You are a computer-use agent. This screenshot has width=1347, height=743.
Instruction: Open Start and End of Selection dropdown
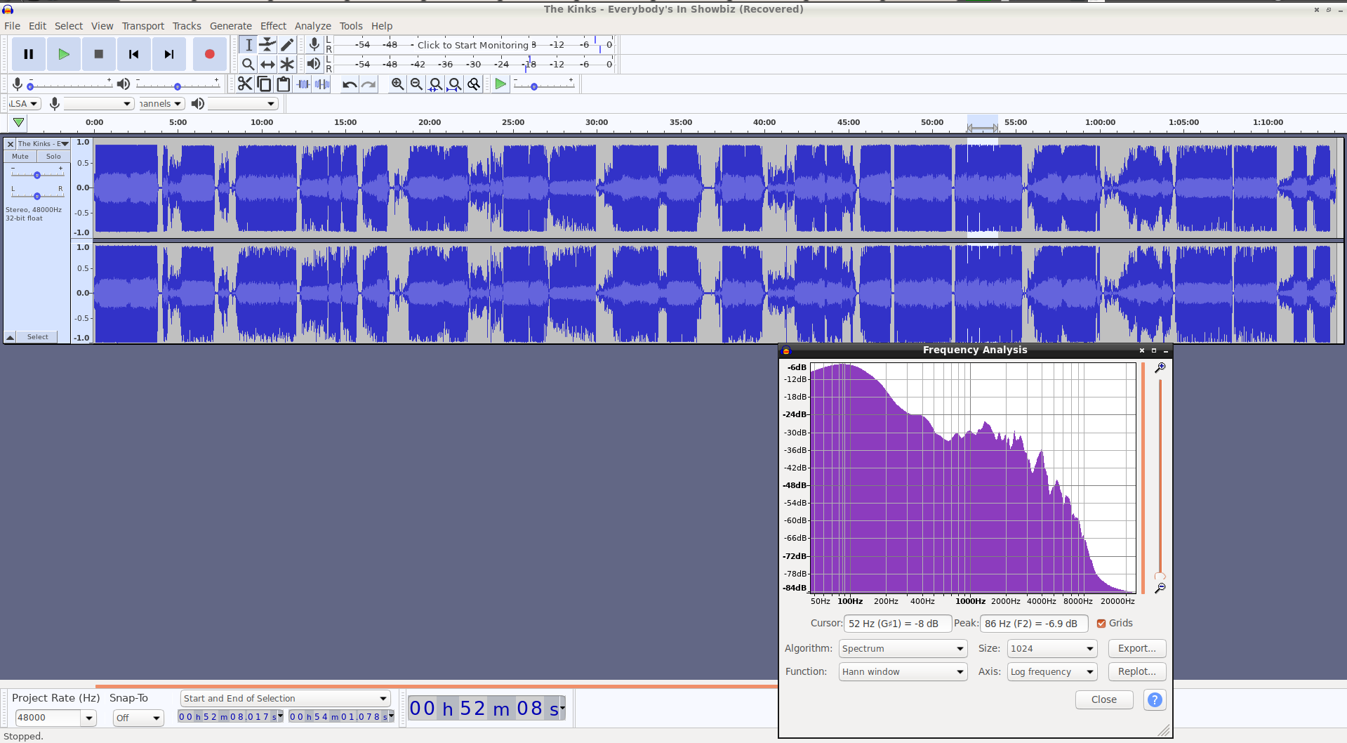285,698
